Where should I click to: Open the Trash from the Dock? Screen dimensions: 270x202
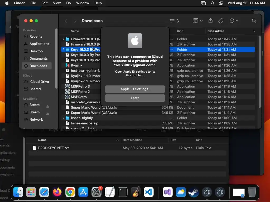[252, 192]
